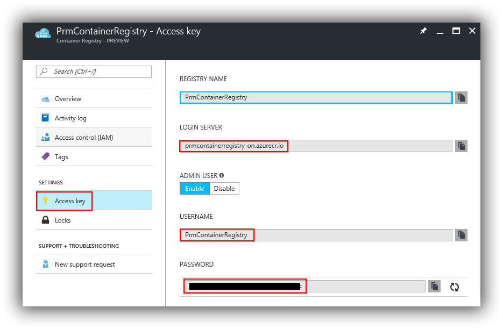Viewport: 503px width, 329px height.
Task: Maximize the Access key blade
Action: 456,31
